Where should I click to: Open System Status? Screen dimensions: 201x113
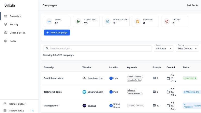pos(17,110)
